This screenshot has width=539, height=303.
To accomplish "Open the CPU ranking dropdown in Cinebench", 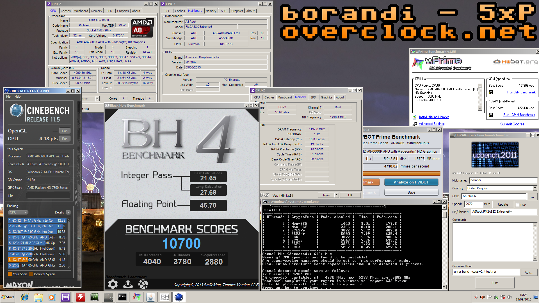I will pos(18,212).
